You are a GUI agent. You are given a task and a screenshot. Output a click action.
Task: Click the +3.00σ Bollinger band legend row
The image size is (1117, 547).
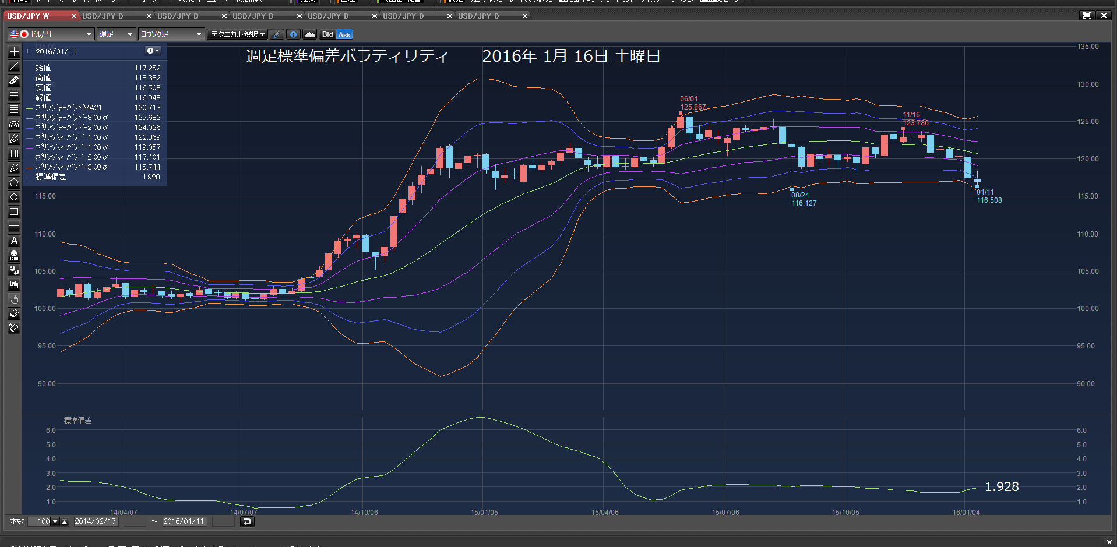94,118
